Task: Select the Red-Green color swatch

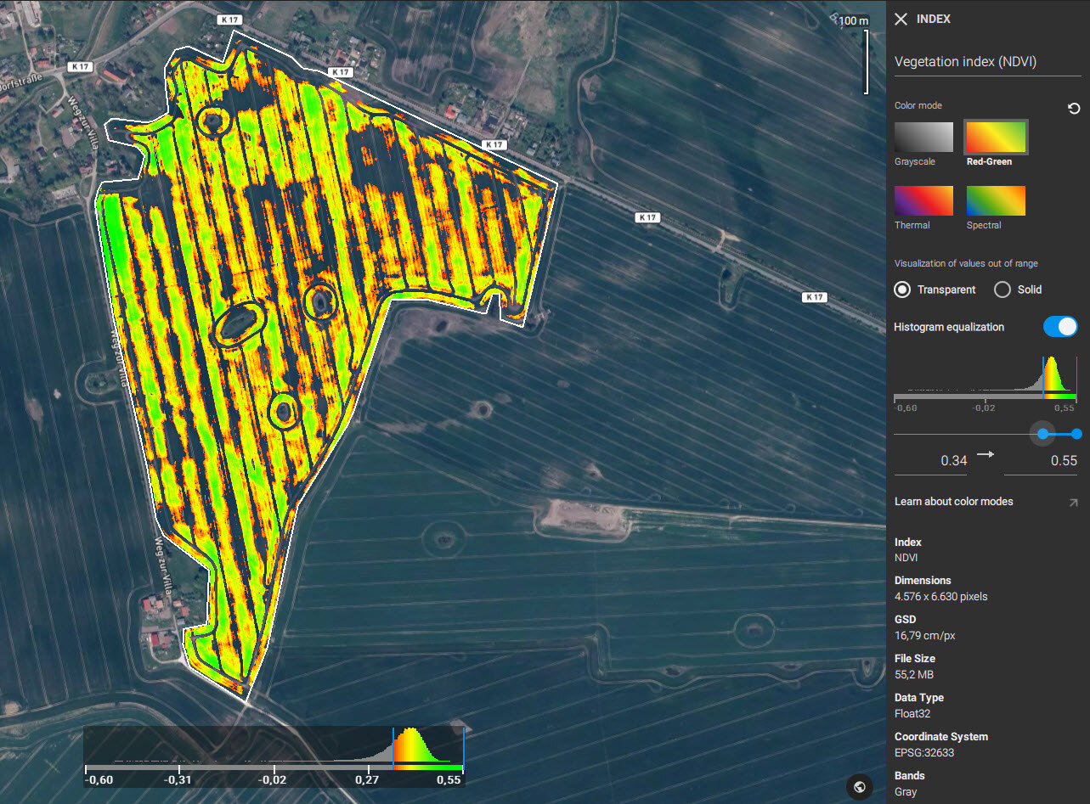Action: (x=995, y=137)
